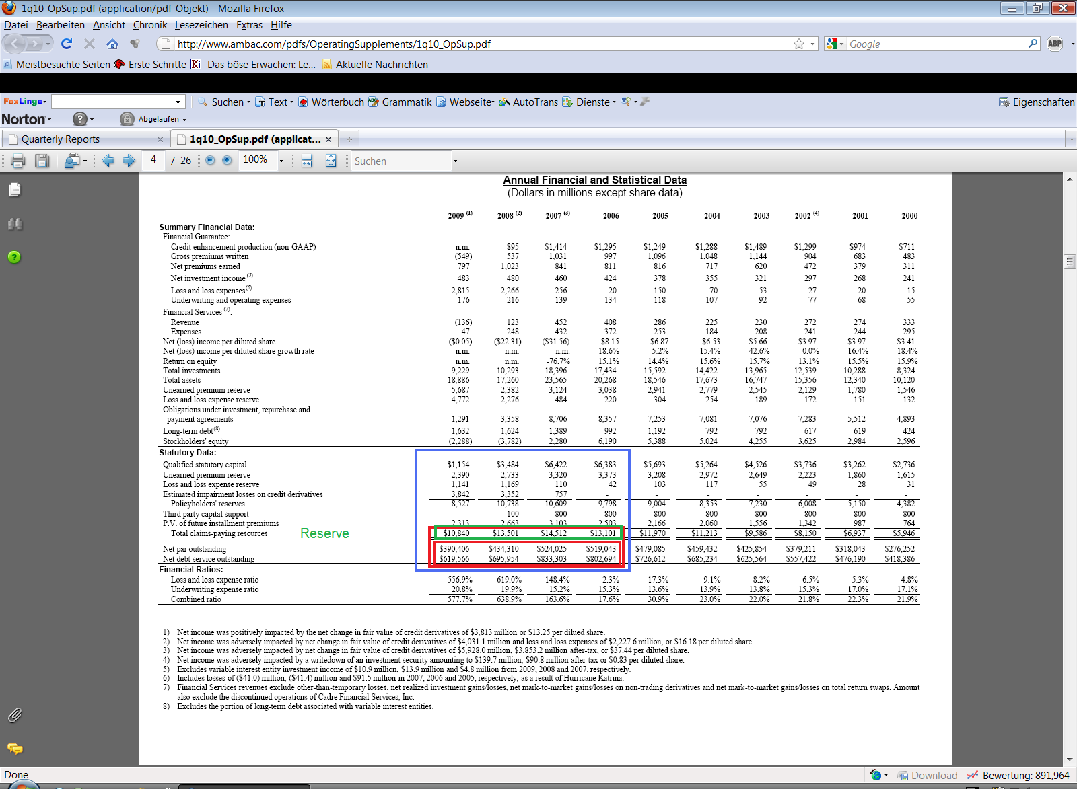Switch to the Quarterly Reports tab

pos(61,139)
